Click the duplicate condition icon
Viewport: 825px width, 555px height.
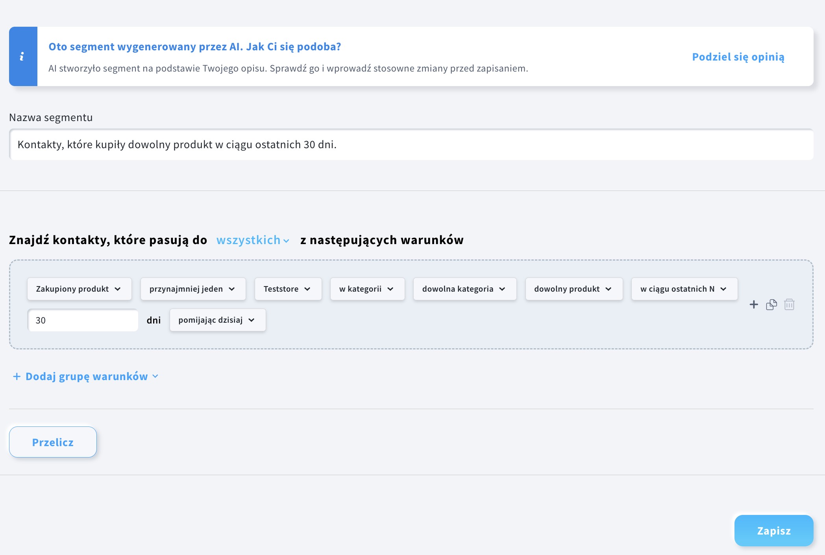(771, 305)
